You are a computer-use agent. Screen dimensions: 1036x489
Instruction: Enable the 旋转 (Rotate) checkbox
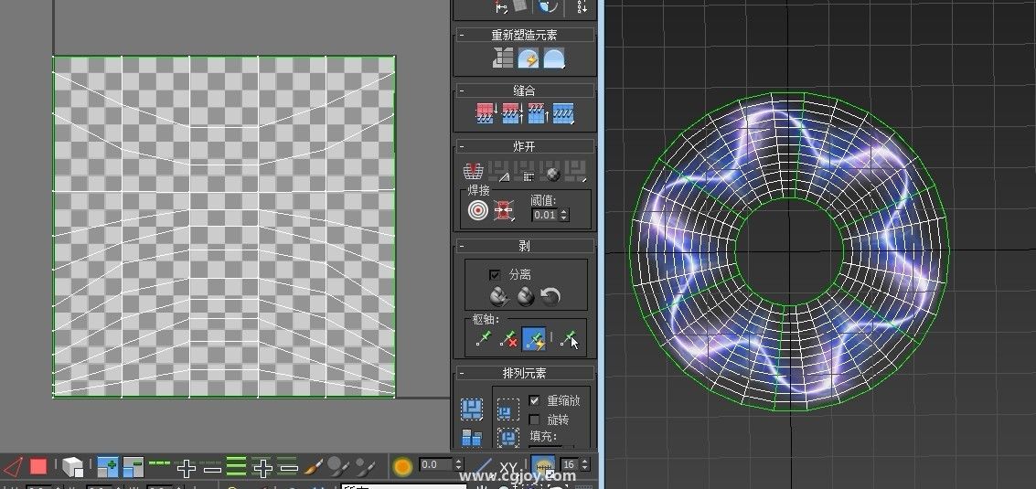[x=535, y=420]
